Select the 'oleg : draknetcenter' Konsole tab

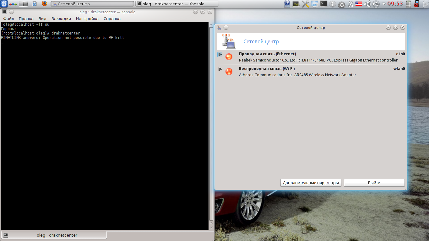pos(54,235)
